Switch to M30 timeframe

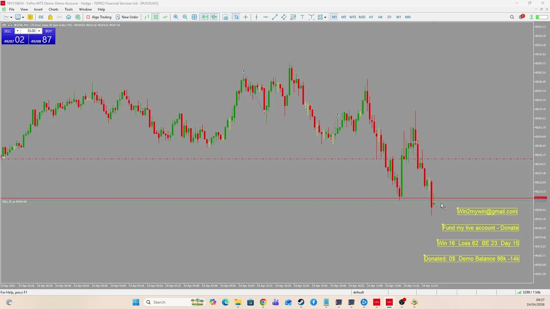click(x=362, y=17)
